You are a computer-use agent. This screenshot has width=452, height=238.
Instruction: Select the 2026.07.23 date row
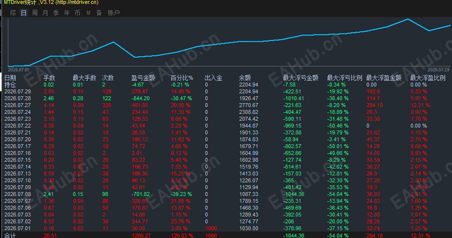(18, 119)
